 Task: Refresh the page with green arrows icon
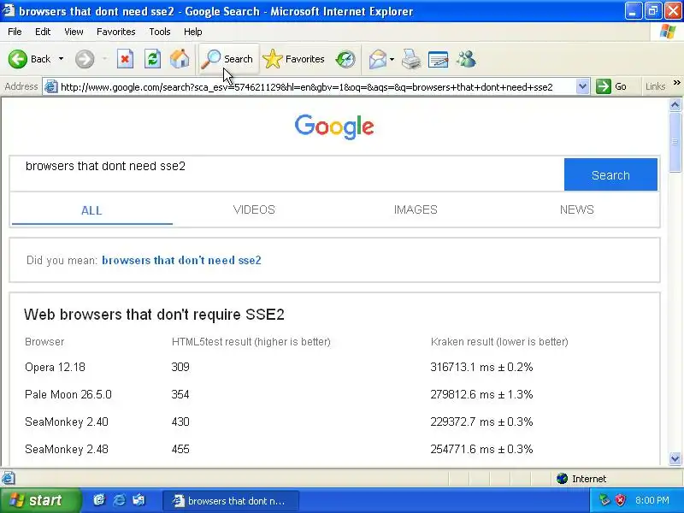pyautogui.click(x=153, y=59)
